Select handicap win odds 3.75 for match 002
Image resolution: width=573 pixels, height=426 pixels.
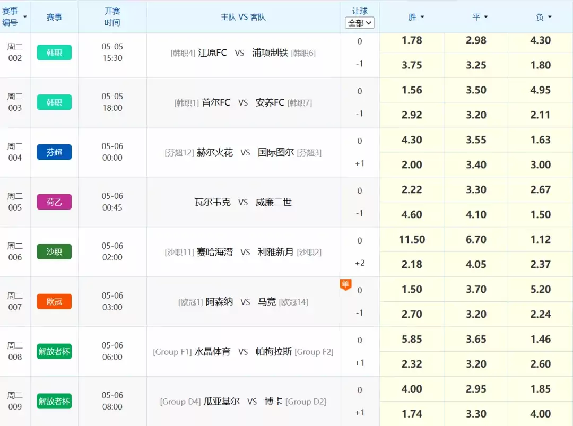point(412,65)
